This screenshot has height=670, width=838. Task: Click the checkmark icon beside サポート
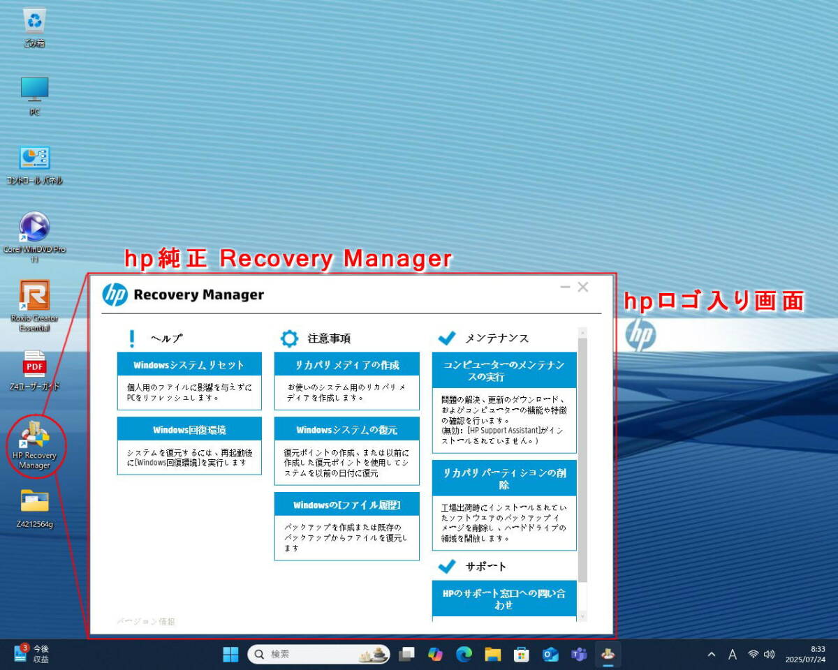(x=446, y=566)
